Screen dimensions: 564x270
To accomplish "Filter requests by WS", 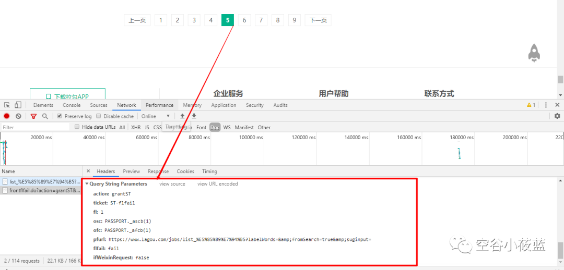I will [227, 127].
